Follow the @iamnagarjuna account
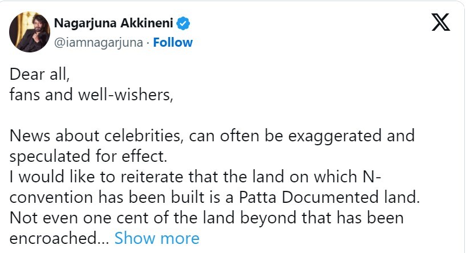This screenshot has height=253, width=466. pos(173,42)
